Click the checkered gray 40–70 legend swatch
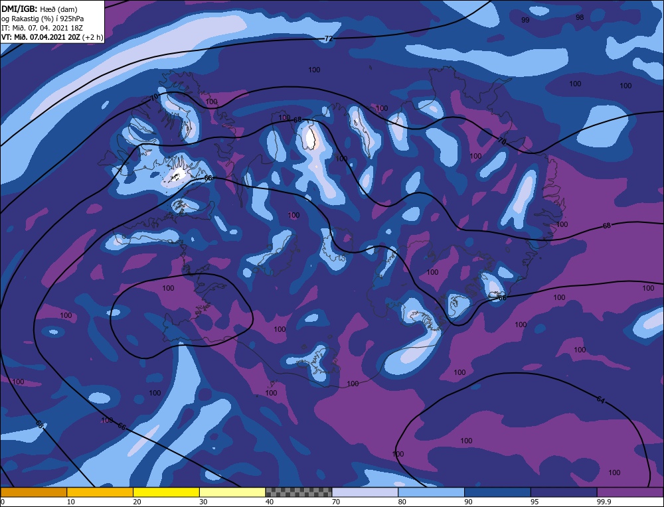The height and width of the screenshot is (507, 664). pyautogui.click(x=299, y=492)
